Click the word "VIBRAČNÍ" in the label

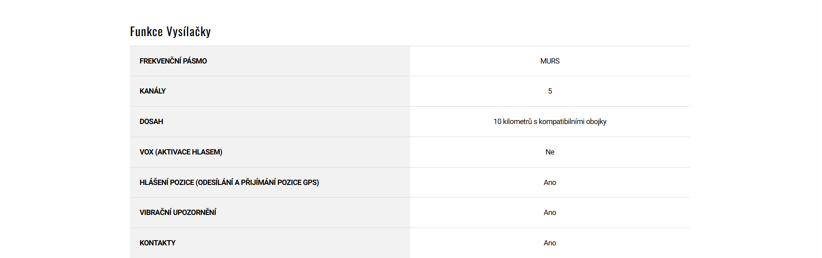click(155, 213)
